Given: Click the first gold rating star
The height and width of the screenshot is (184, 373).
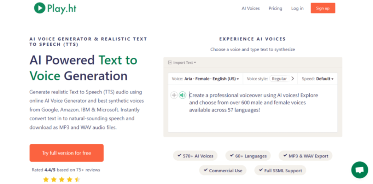Looking at the screenshot, I should coord(46,179).
